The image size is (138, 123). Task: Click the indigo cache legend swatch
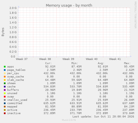(5, 87)
